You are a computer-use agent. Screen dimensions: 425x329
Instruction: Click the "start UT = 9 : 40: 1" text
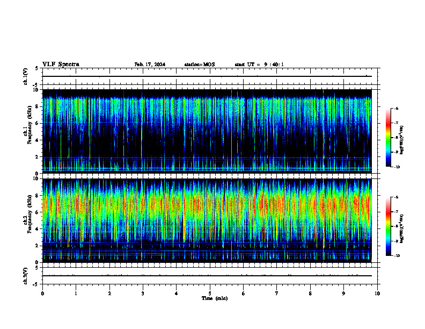coord(259,65)
